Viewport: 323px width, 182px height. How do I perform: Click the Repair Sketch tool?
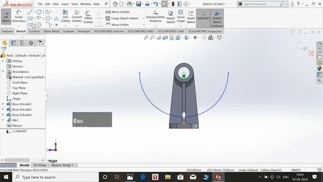point(171,17)
